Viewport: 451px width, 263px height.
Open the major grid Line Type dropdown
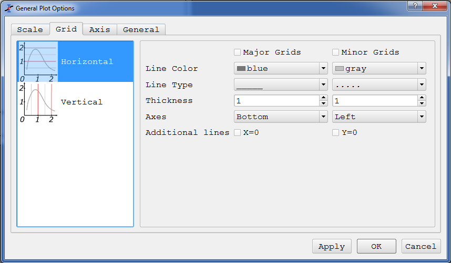tap(281, 85)
